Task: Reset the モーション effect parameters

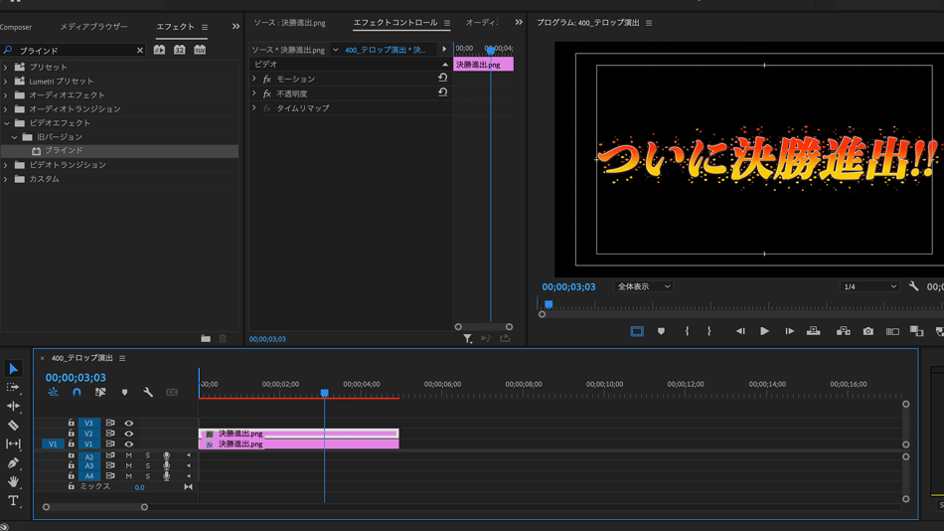Action: tap(442, 79)
